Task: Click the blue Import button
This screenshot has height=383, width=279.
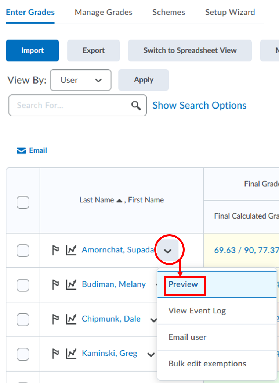Action: point(32,50)
